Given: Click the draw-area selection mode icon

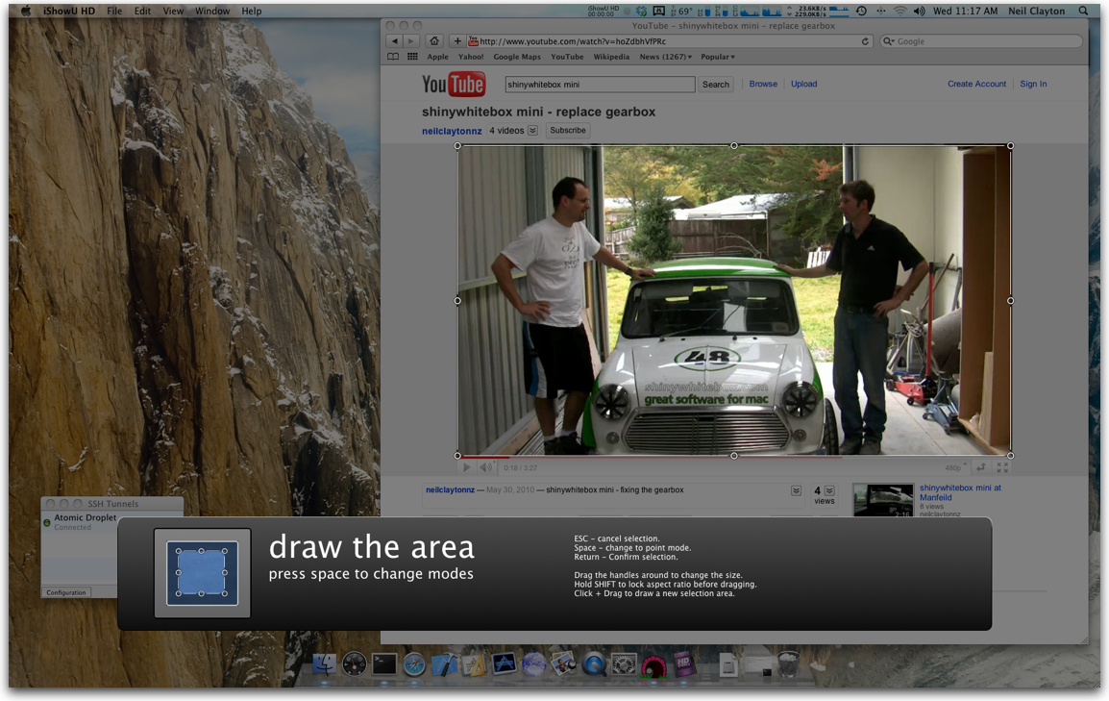Looking at the screenshot, I should [202, 573].
